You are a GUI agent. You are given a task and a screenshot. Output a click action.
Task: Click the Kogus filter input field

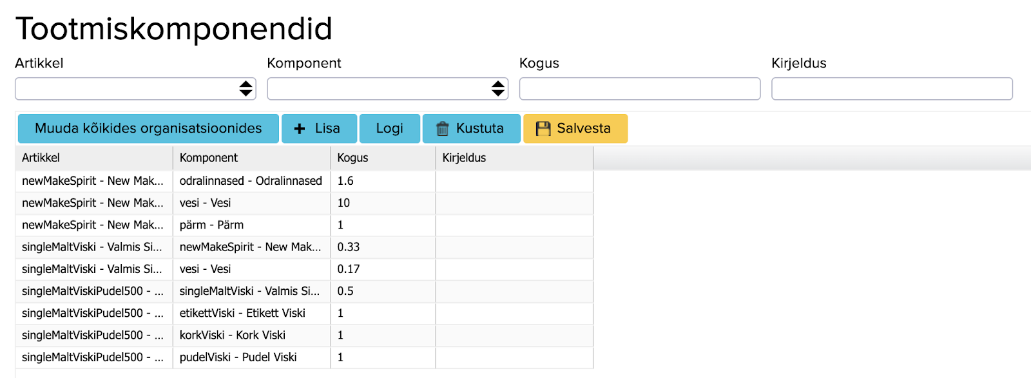[639, 89]
